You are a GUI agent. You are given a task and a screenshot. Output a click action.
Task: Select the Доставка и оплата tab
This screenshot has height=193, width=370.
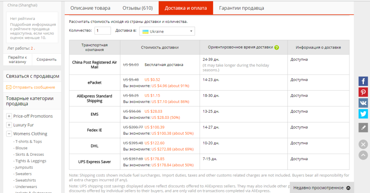click(x=186, y=8)
